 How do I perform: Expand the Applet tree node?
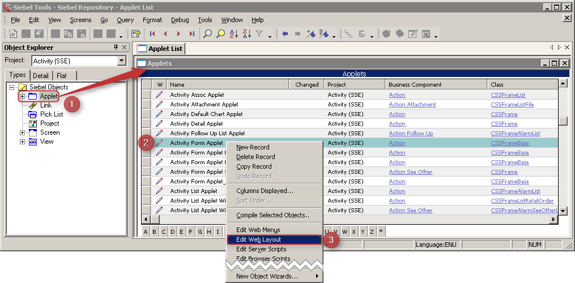coord(22,96)
